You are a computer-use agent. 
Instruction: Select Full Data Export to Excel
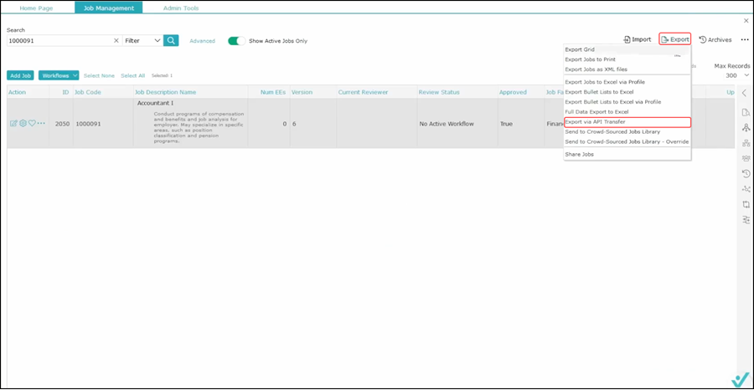[596, 111]
